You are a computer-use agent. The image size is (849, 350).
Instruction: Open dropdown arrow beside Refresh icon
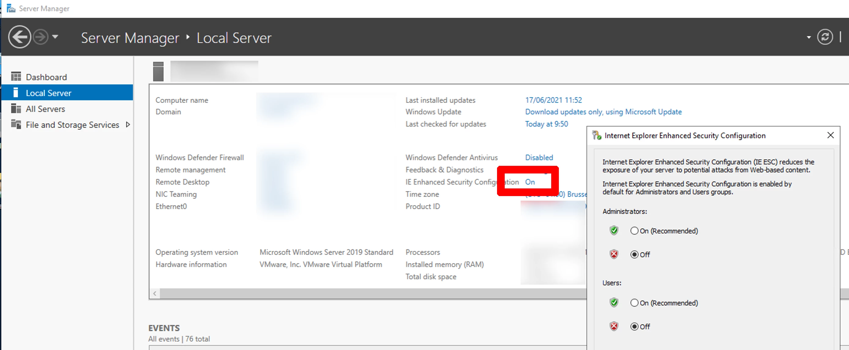point(809,38)
